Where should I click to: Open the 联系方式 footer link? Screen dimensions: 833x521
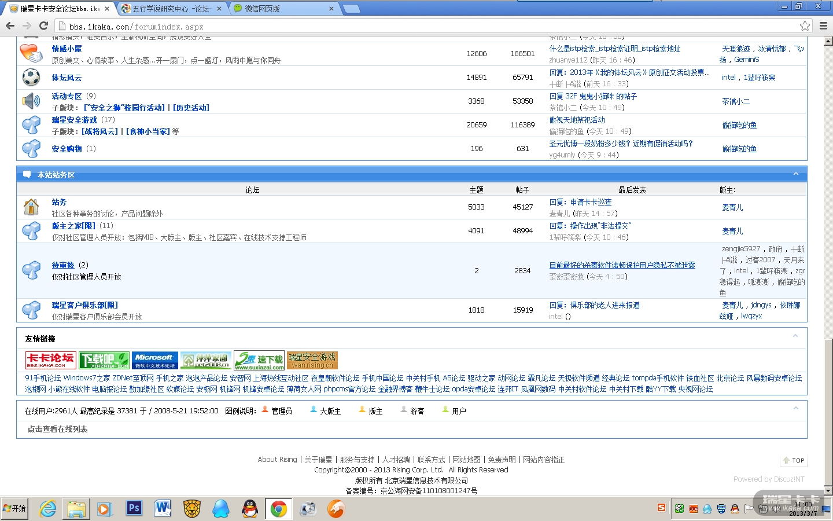pyautogui.click(x=432, y=460)
